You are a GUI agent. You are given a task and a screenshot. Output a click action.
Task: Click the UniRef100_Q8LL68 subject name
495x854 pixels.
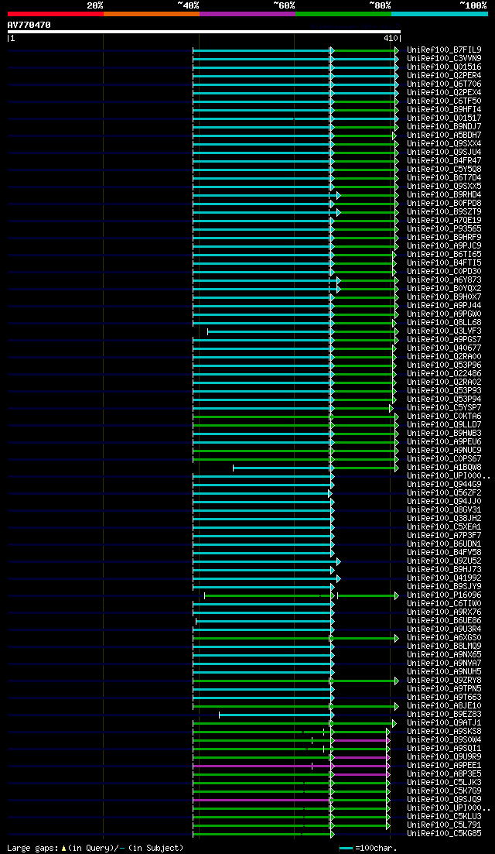(444, 322)
